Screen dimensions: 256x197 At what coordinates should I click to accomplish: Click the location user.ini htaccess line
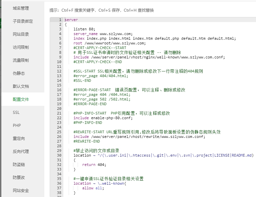164,156
